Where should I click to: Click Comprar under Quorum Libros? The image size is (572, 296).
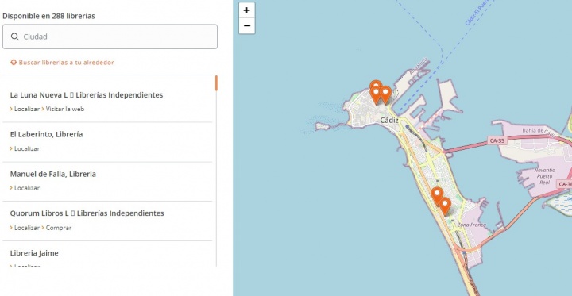coord(58,228)
